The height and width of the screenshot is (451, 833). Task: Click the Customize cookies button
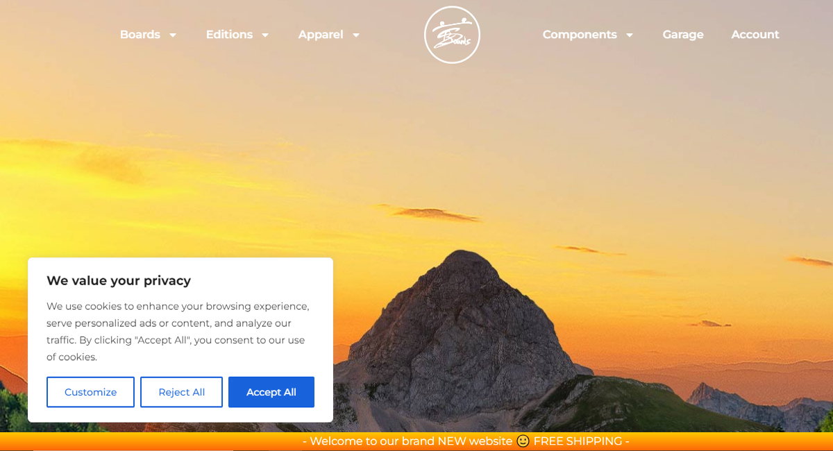click(90, 392)
